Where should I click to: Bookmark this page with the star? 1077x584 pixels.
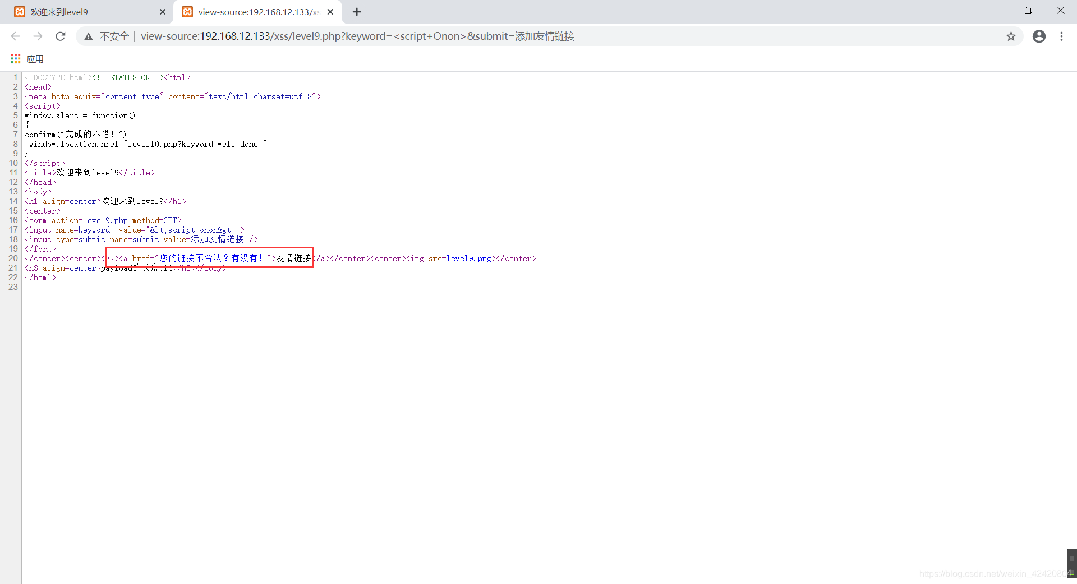tap(1011, 36)
